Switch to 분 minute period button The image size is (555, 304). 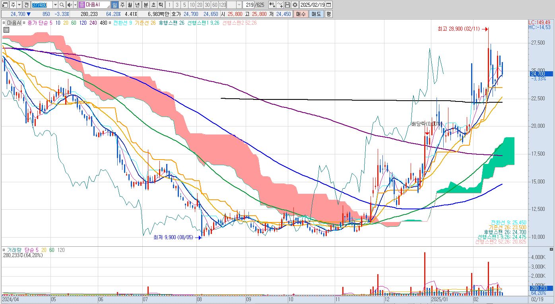[x=146, y=5]
